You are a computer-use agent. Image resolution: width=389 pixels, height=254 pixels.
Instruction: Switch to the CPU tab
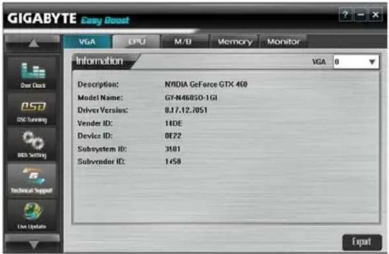(x=136, y=41)
